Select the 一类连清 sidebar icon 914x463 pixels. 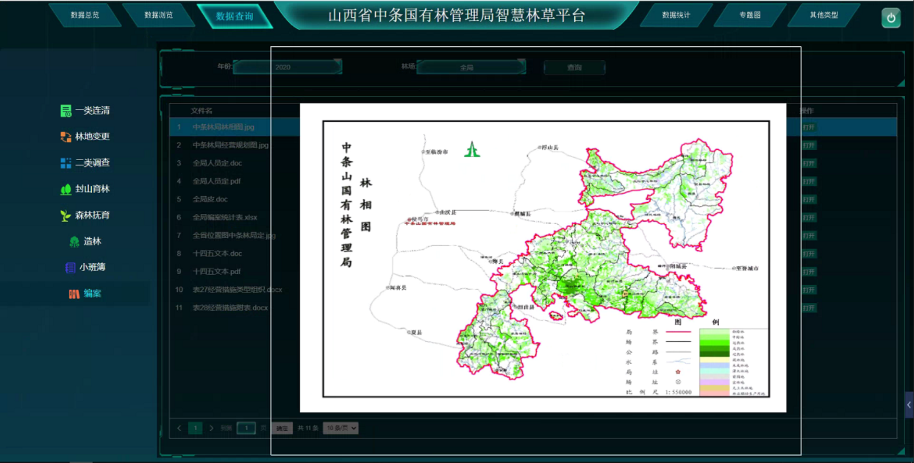[66, 111]
